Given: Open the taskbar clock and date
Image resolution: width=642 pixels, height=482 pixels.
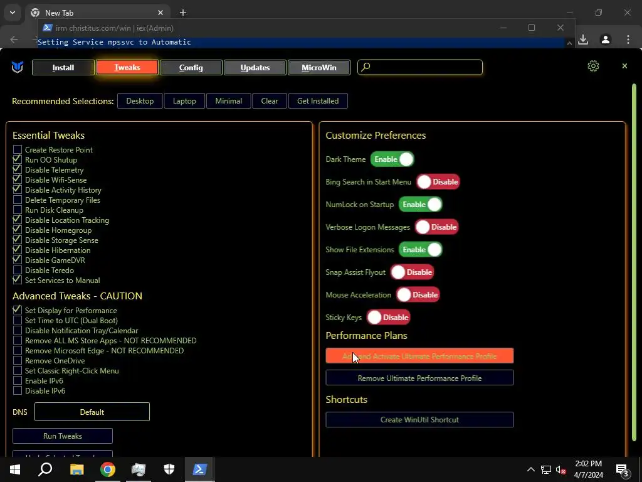Looking at the screenshot, I should pos(588,469).
